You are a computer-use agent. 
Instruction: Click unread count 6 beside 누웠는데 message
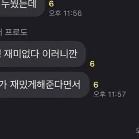coord(51,4)
